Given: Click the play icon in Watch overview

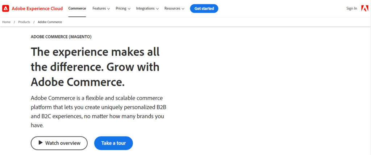Looking at the screenshot, I should (x=41, y=143).
